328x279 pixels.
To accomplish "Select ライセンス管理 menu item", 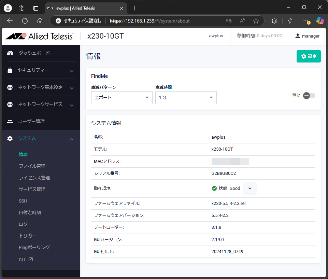I will [34, 178].
